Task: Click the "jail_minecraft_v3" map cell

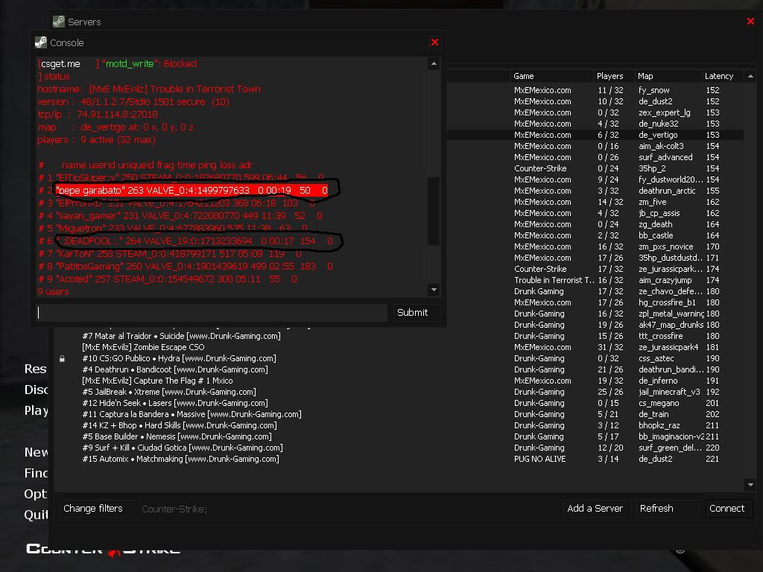Action: pyautogui.click(x=669, y=392)
